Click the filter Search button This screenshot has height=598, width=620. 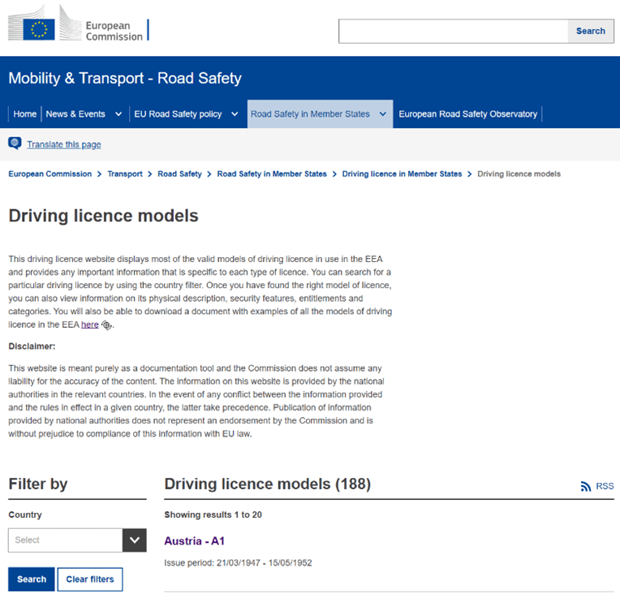coord(32,579)
